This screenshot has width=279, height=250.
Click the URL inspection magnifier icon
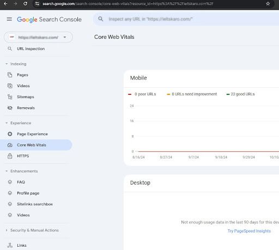coord(10,48)
